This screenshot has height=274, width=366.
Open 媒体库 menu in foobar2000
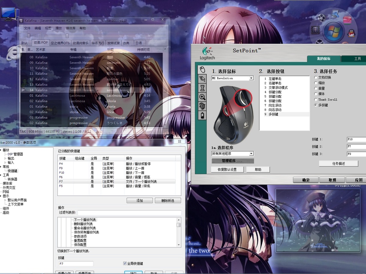pos(70,28)
